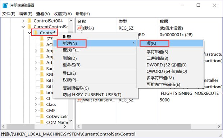Select the CMF tree item label
223x138 pixels.
click(x=51, y=110)
